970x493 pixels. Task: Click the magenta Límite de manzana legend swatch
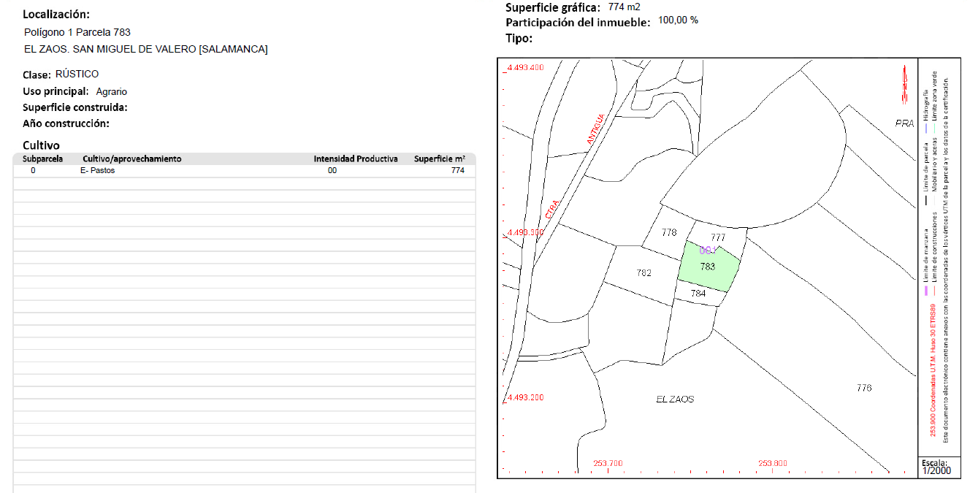point(926,291)
